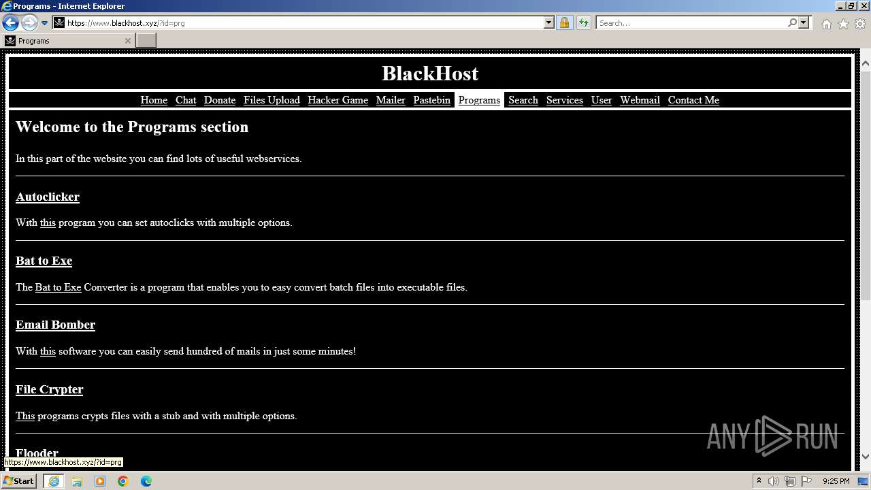This screenshot has height=490, width=871.
Task: Open the Contact Me page
Action: tap(693, 100)
